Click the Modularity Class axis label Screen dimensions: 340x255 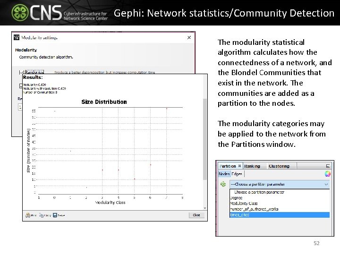point(110,203)
